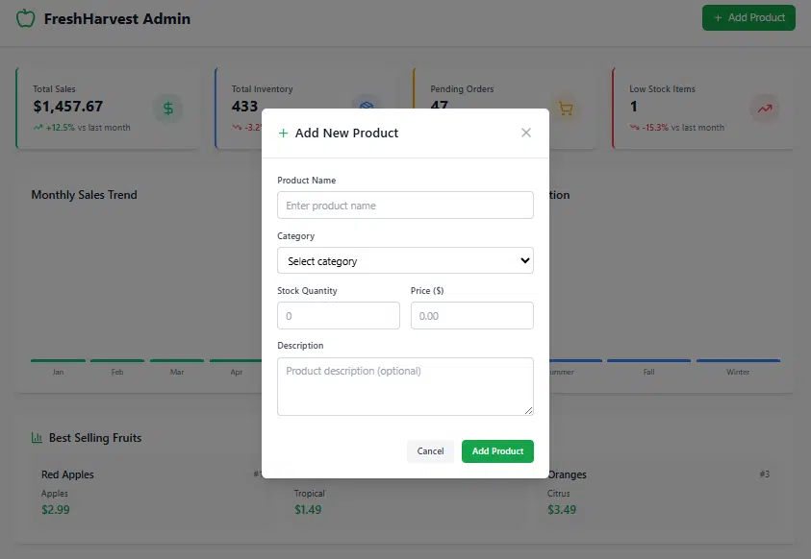811x559 pixels.
Task: Click the description textarea resize handle
Action: [x=528, y=410]
